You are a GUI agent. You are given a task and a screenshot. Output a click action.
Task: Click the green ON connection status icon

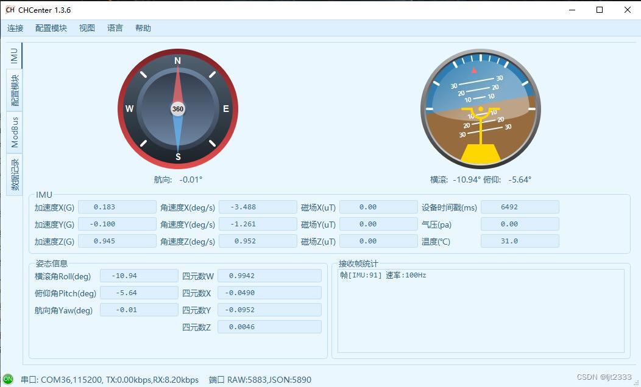click(8, 379)
